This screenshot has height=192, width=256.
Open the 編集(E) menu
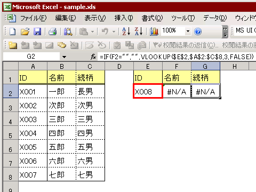point(66,18)
